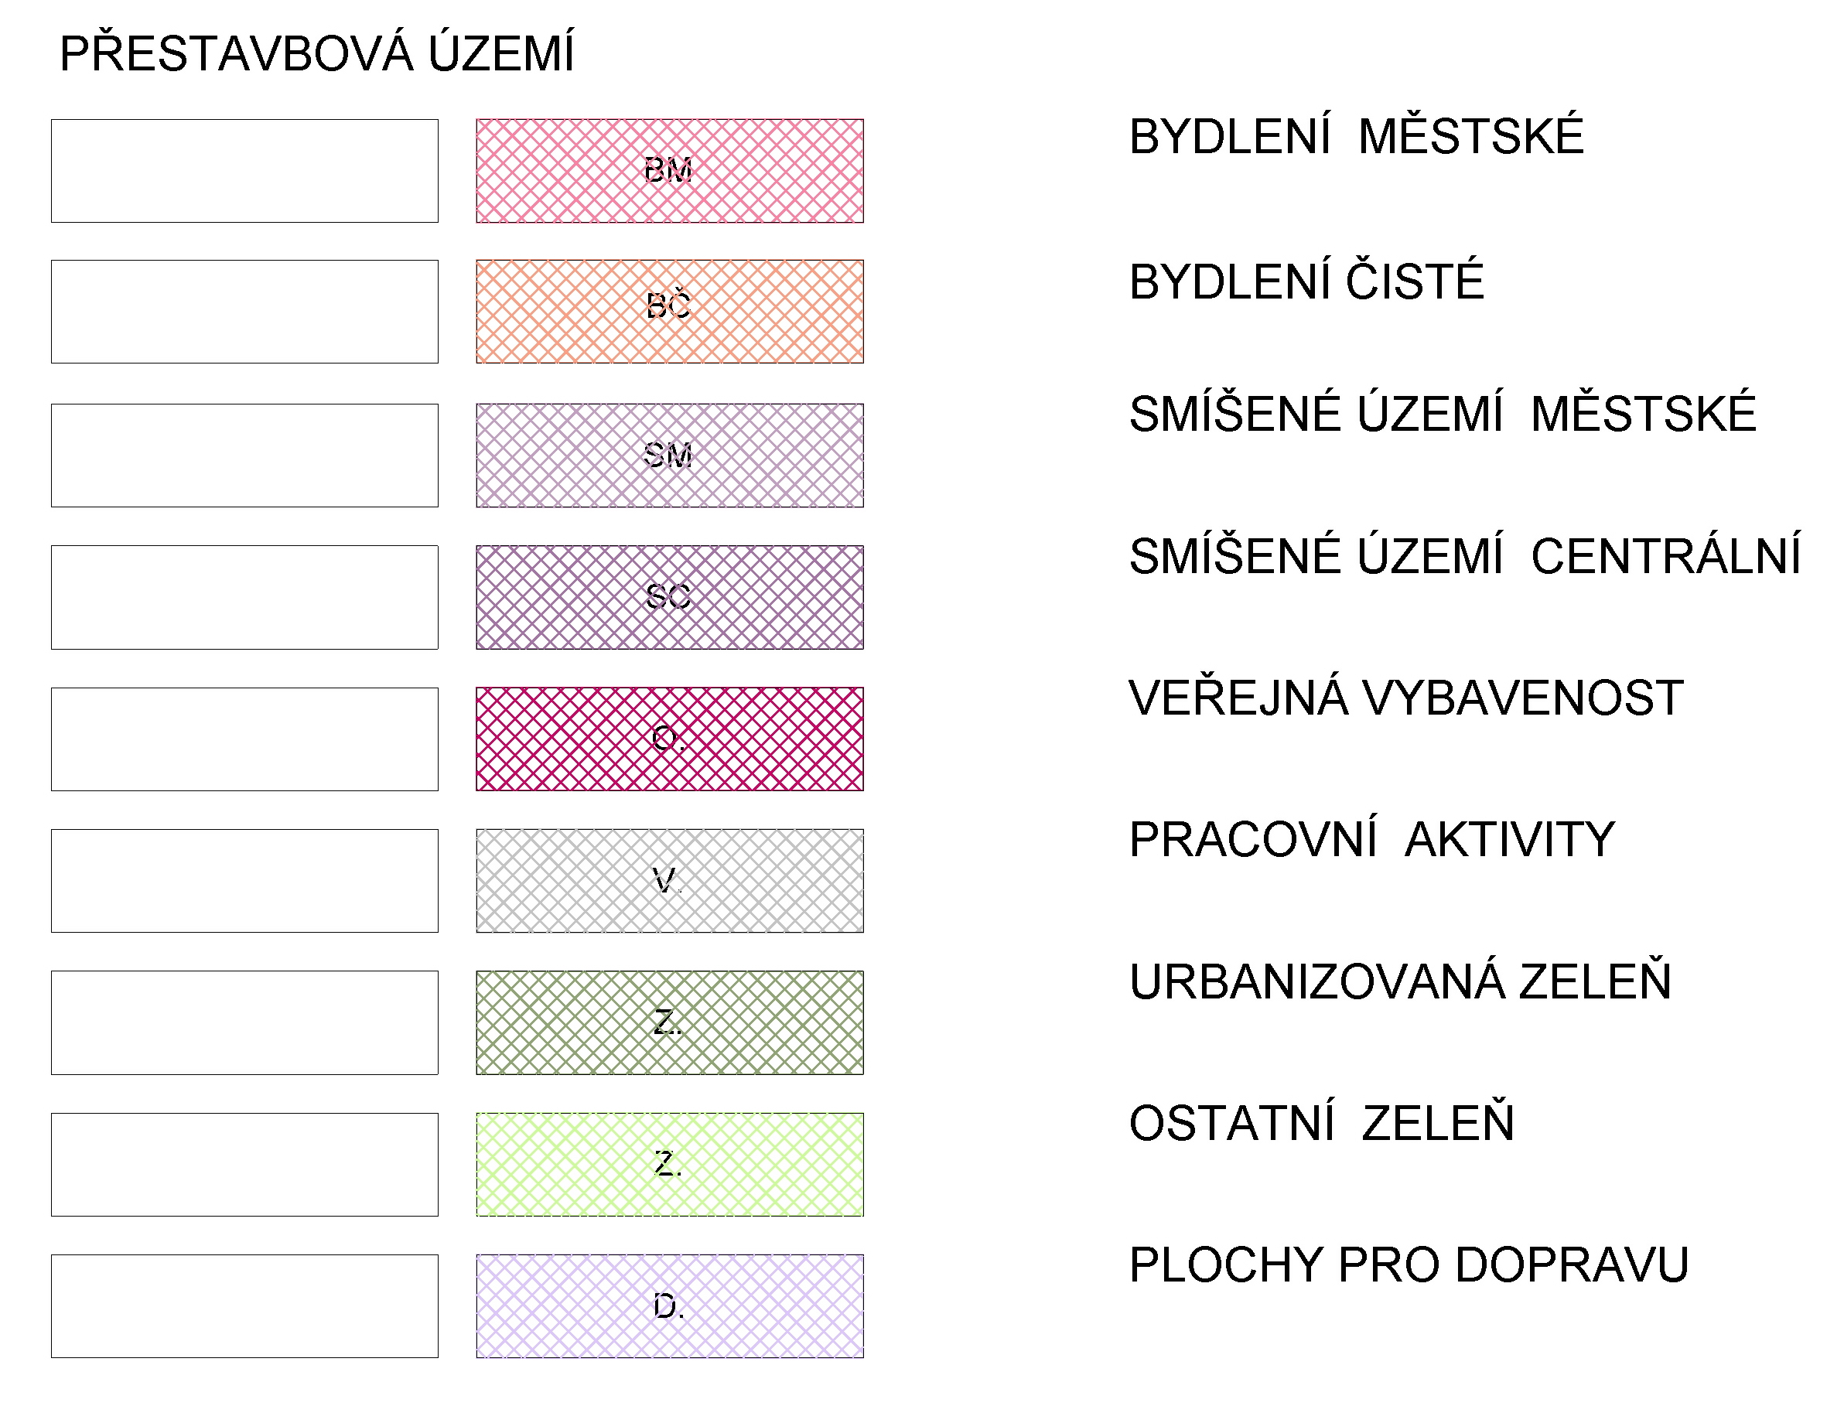The height and width of the screenshot is (1413, 1844).
Task: Click the lavender D. hatched swatch
Action: [x=669, y=1306]
